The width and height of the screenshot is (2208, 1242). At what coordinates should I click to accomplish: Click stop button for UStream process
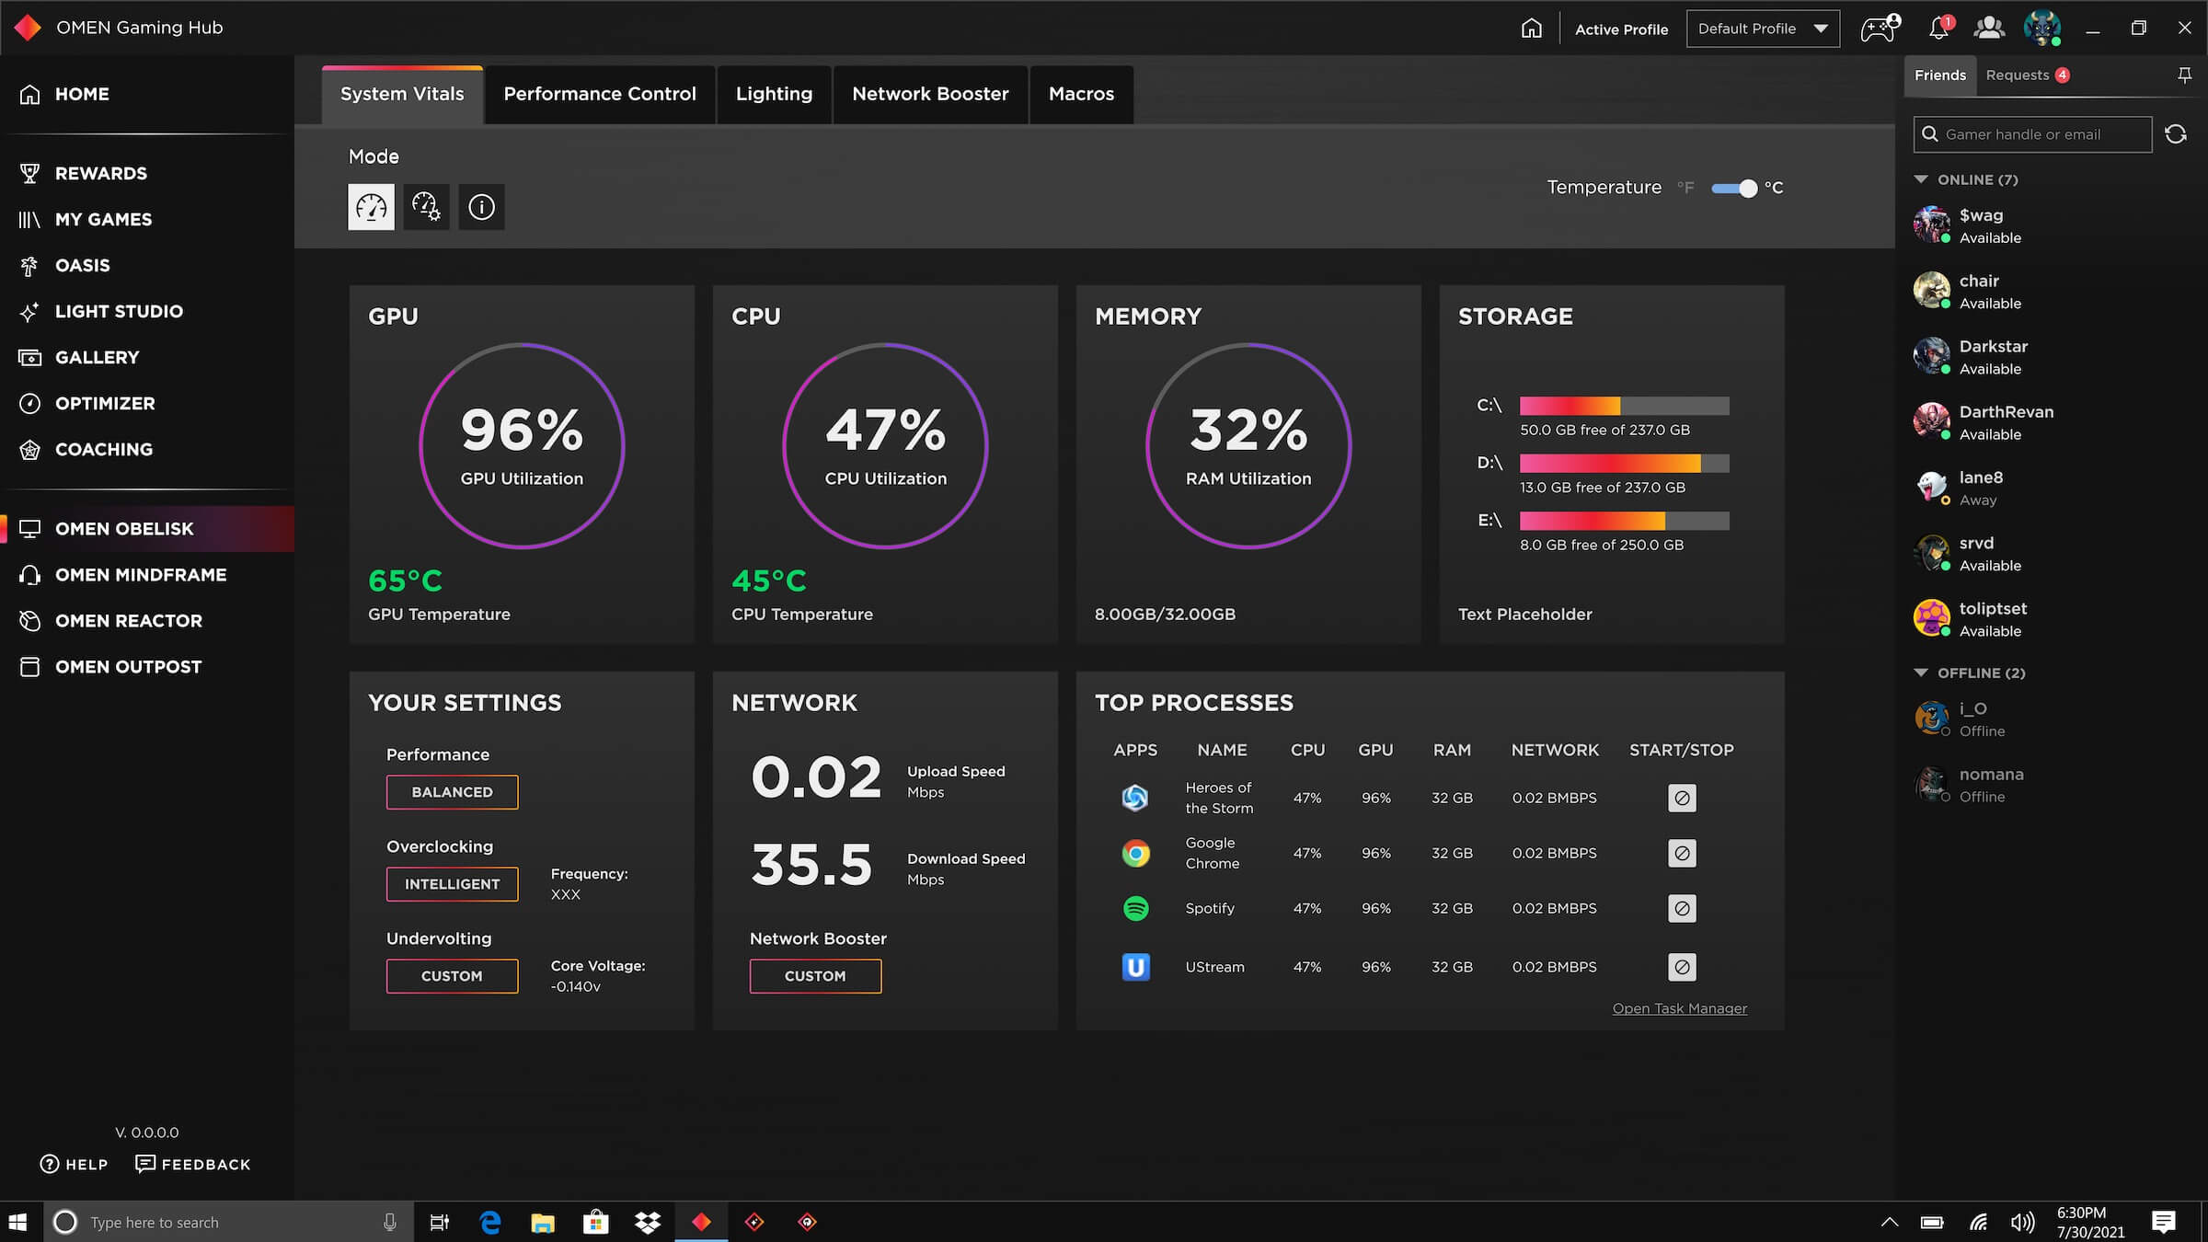(x=1682, y=966)
